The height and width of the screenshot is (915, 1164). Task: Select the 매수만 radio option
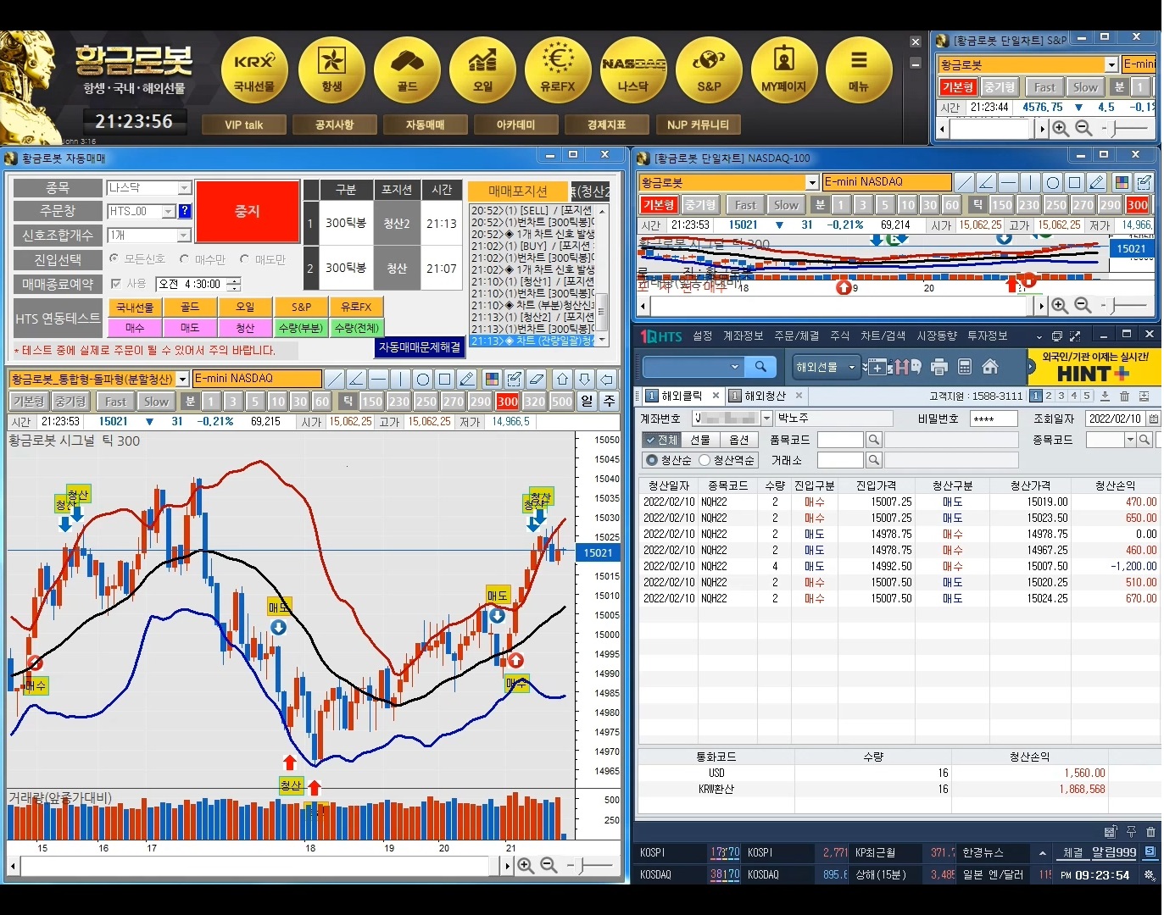click(185, 258)
